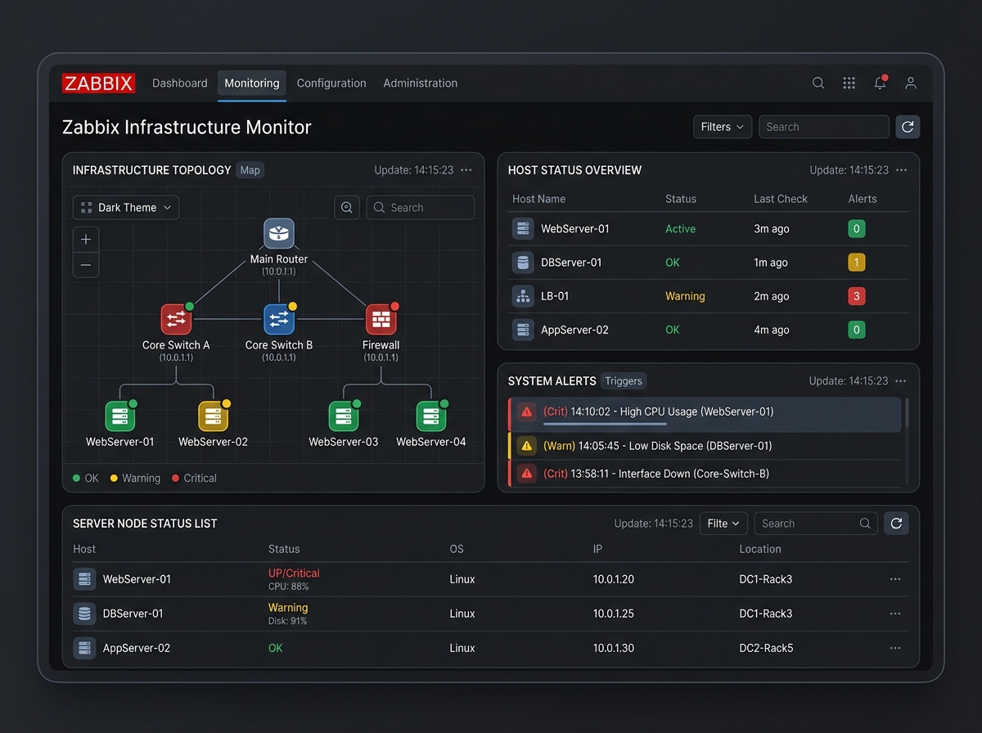Click the zoom magnifier icon in topology
The image size is (982, 733).
[x=347, y=208]
